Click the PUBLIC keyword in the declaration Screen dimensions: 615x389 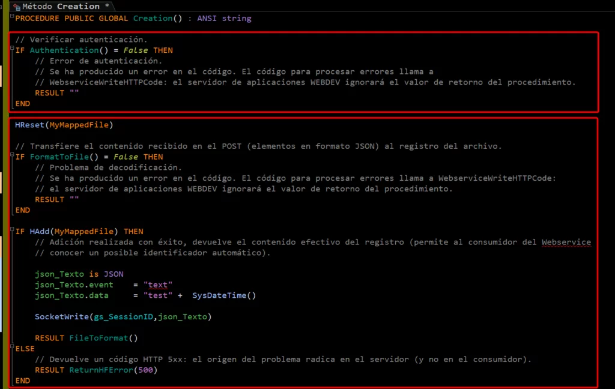(79, 18)
